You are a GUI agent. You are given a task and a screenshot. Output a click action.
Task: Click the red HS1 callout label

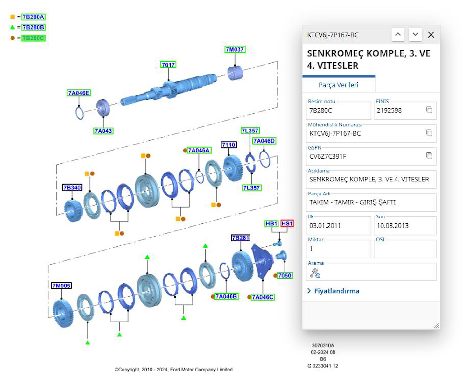pyautogui.click(x=287, y=223)
